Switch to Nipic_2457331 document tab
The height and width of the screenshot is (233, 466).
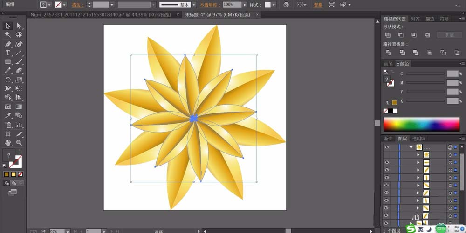101,14
